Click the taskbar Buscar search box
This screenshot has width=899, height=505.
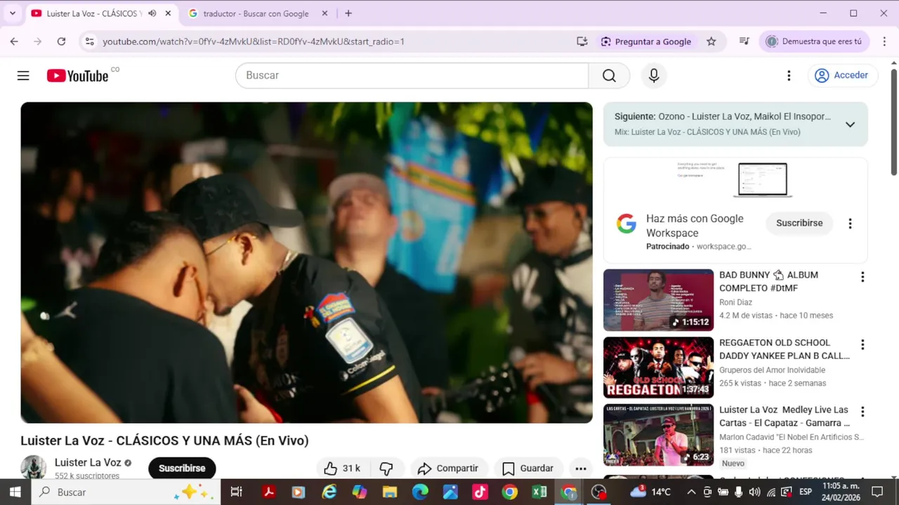pos(126,492)
